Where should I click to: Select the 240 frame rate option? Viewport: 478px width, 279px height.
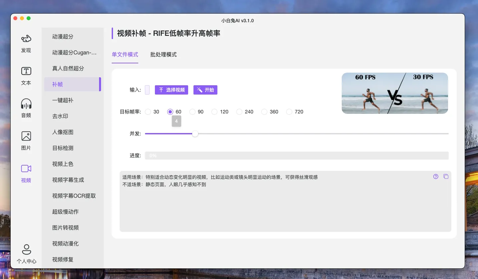pyautogui.click(x=239, y=112)
